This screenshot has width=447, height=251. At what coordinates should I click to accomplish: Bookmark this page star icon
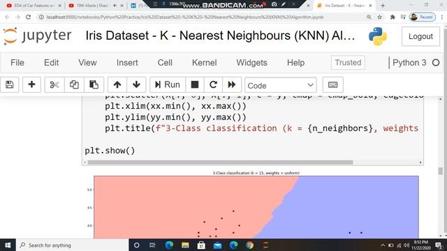click(379, 17)
